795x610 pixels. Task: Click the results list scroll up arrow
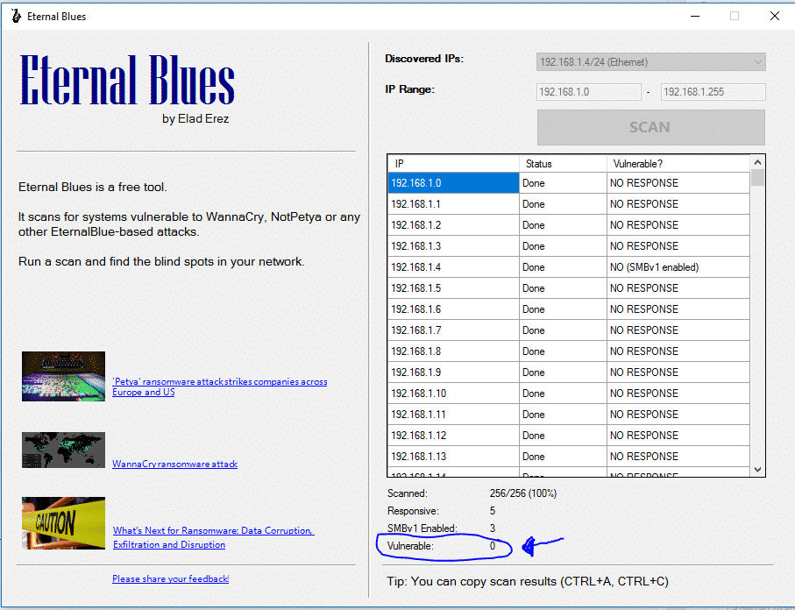(757, 162)
